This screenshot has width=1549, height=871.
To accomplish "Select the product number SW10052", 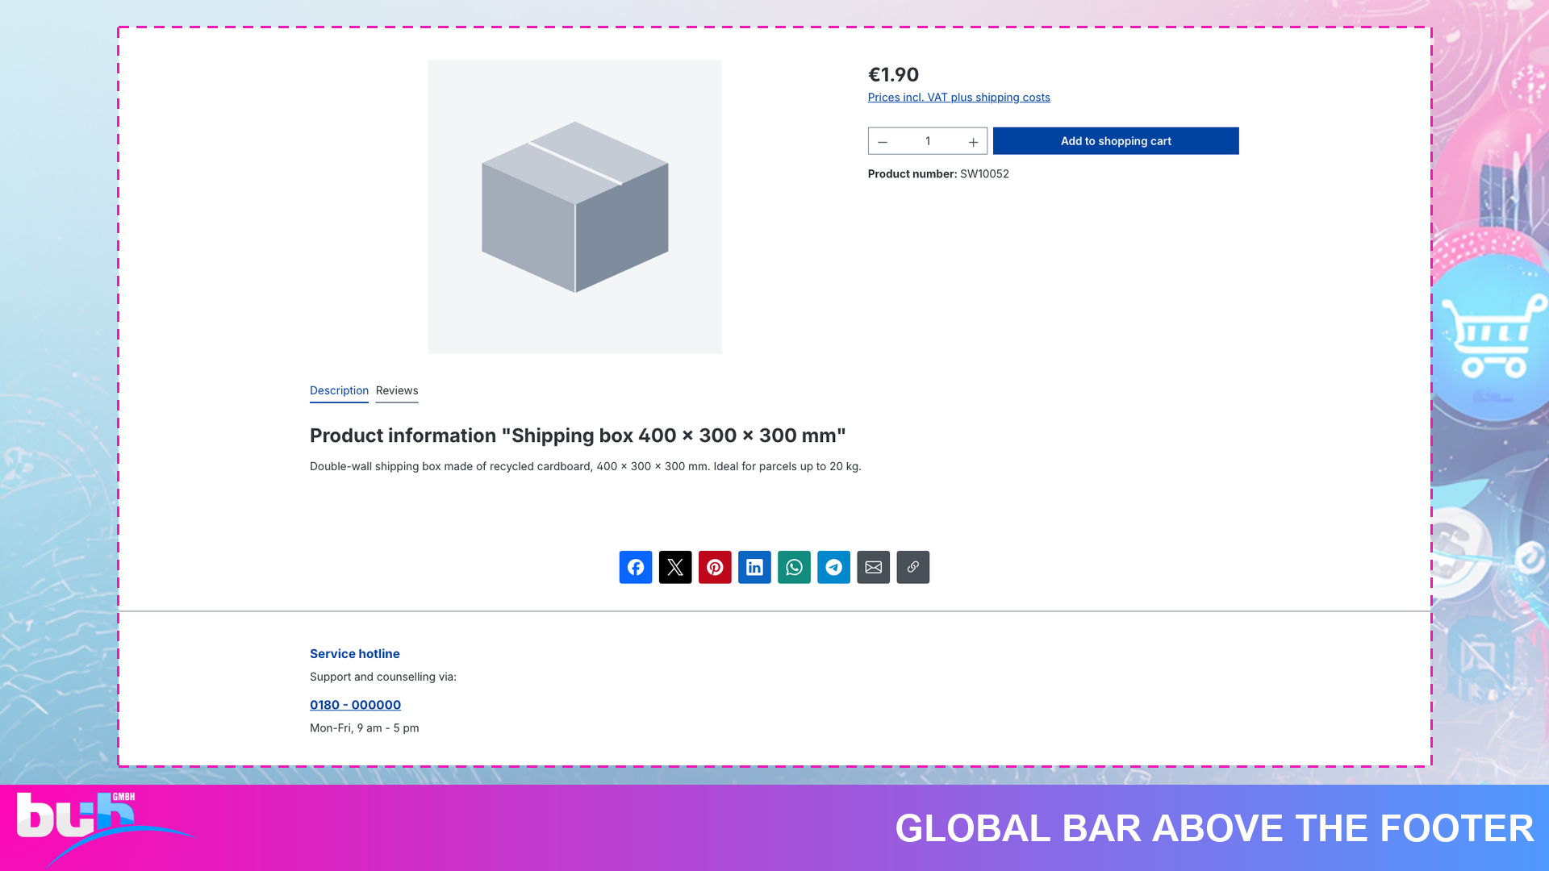I will (x=984, y=174).
